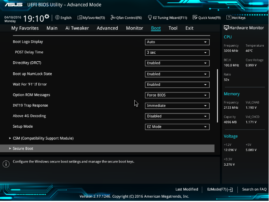Click the 12.096 V voltage value
Image resolution: width=269 pixels, height=202 pixels.
[x=230, y=150]
